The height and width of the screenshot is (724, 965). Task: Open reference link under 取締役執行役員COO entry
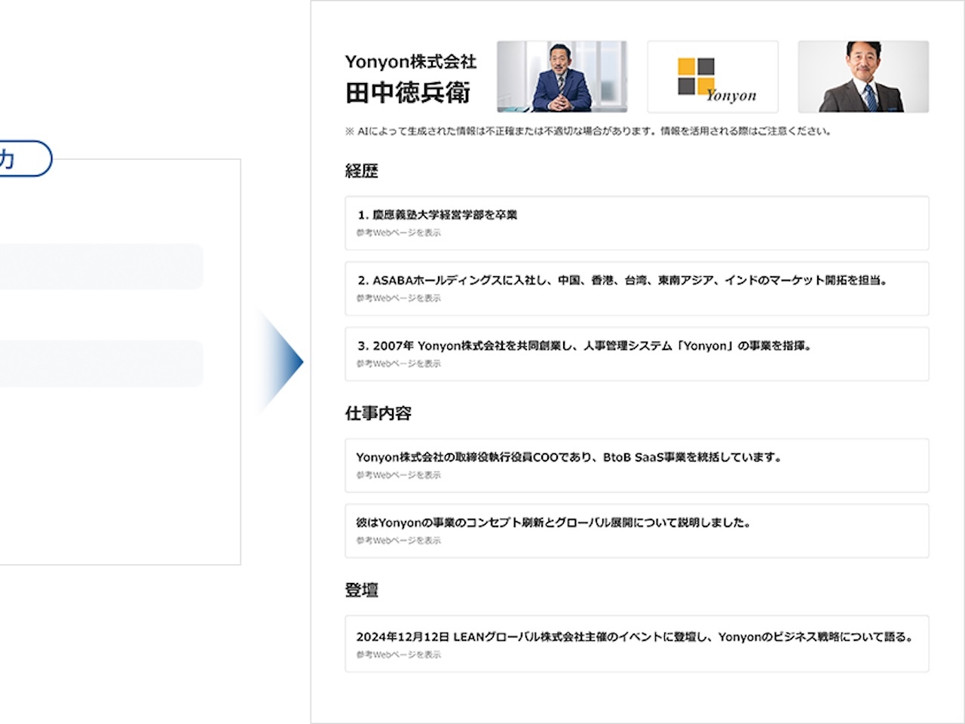click(399, 475)
